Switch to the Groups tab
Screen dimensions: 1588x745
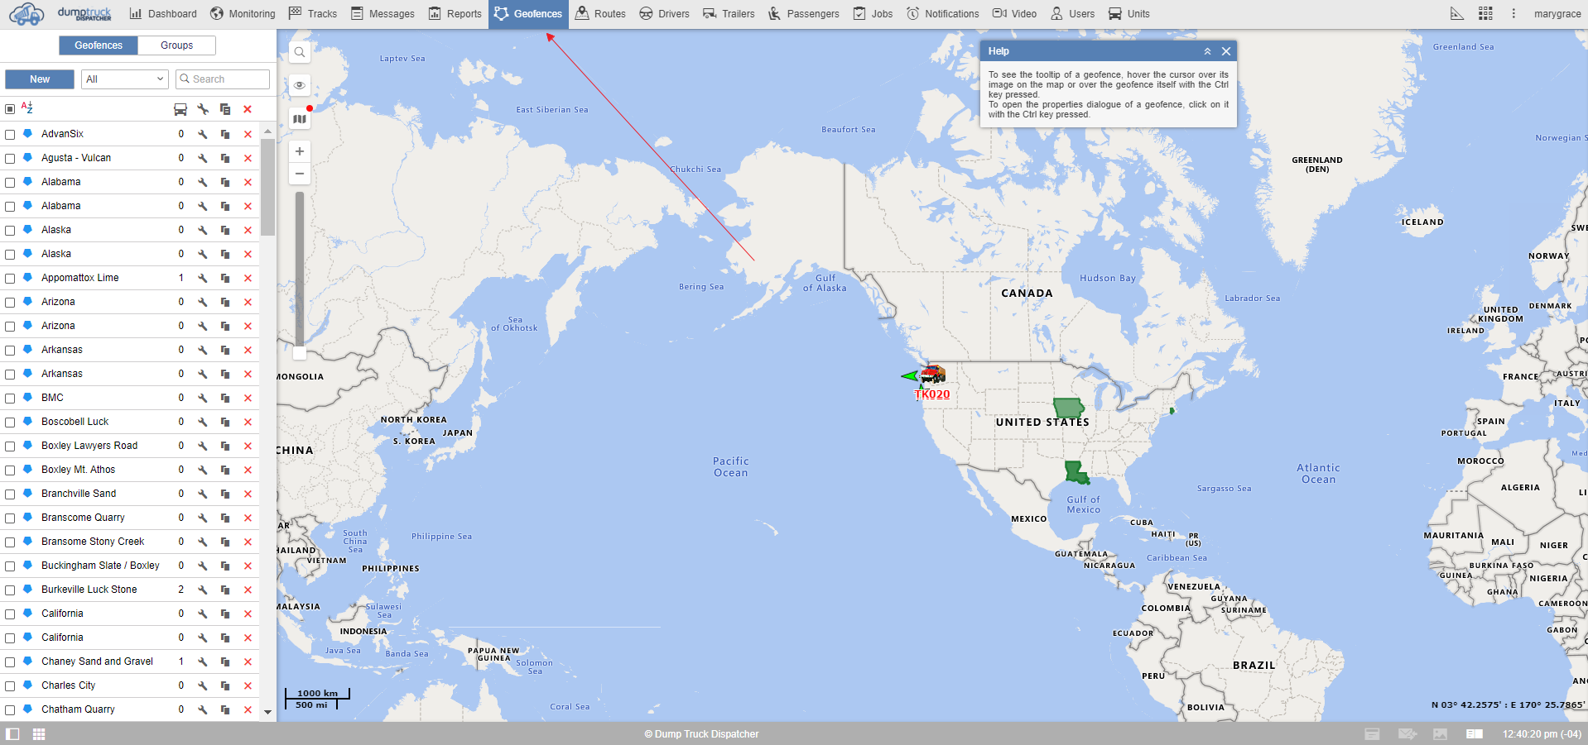click(176, 45)
